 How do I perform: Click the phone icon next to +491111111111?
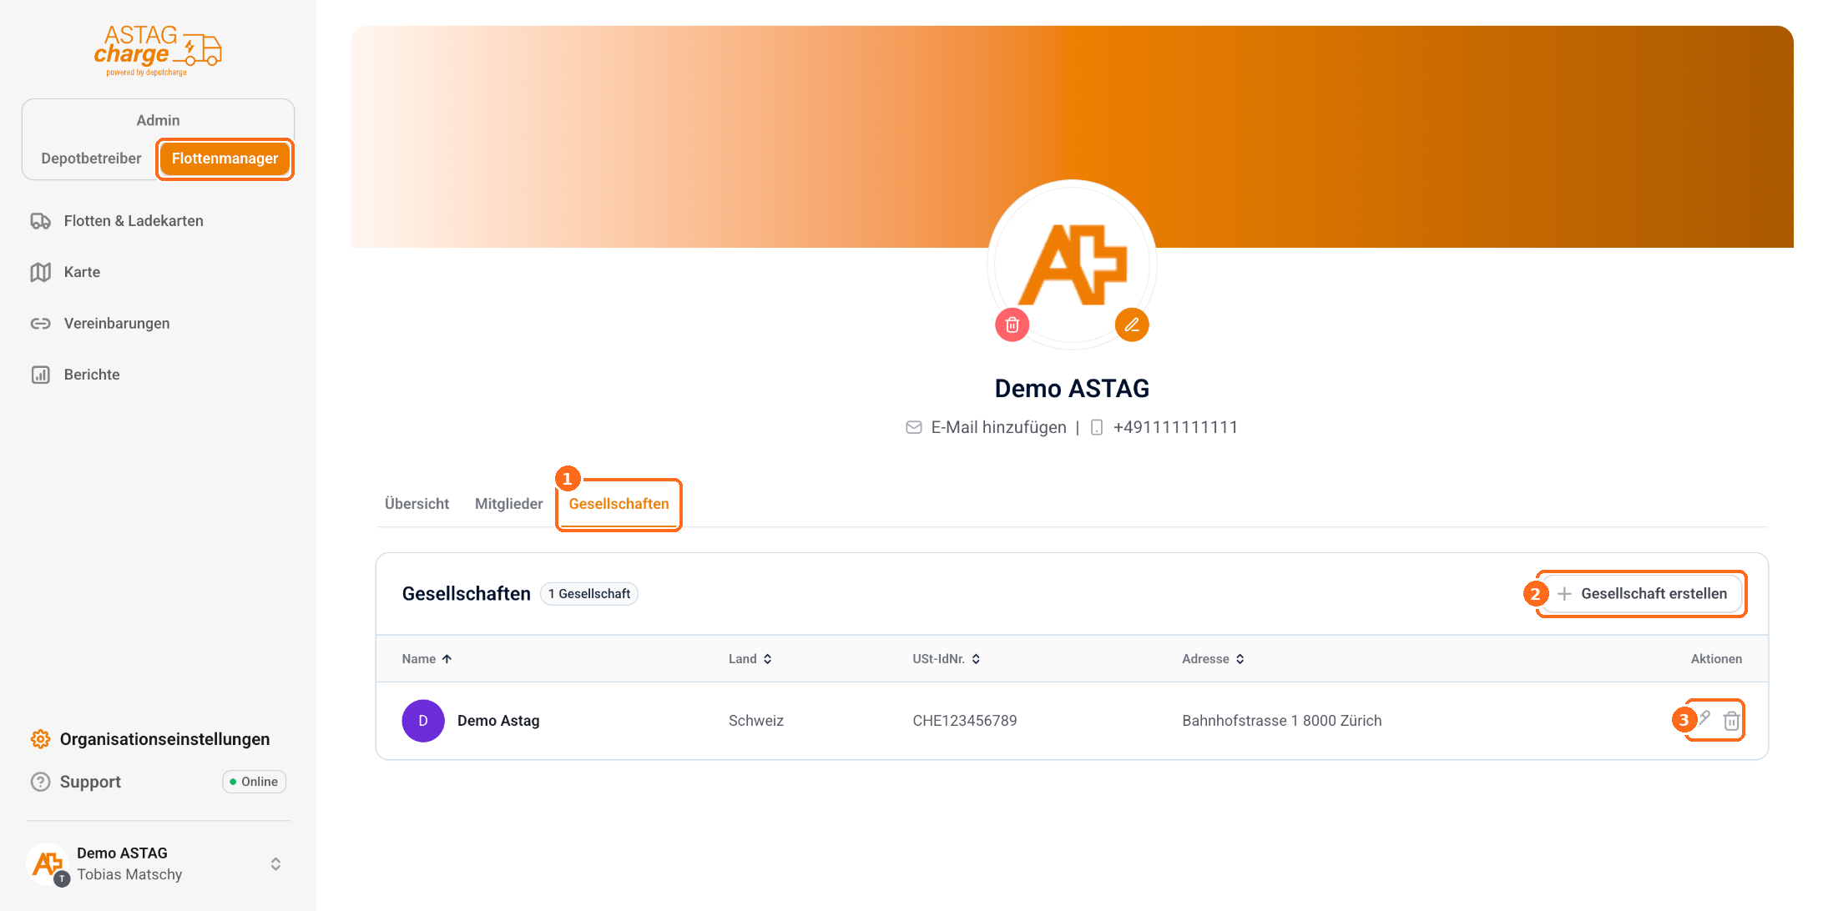1097,427
